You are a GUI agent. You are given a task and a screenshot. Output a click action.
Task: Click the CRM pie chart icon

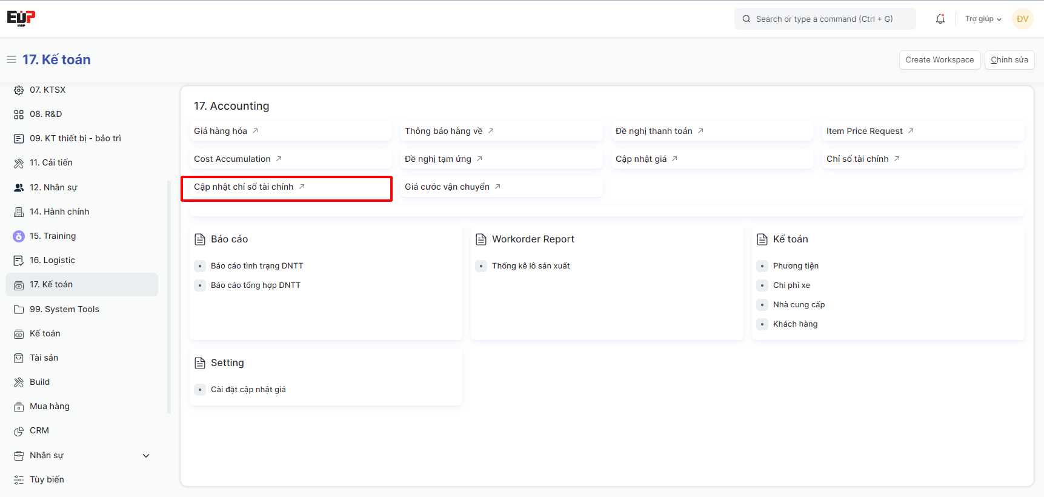click(19, 431)
